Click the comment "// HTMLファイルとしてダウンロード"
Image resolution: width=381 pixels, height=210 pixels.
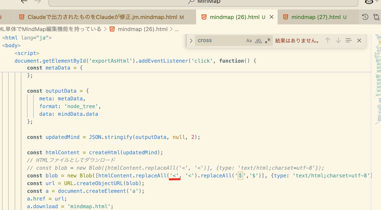(71, 160)
